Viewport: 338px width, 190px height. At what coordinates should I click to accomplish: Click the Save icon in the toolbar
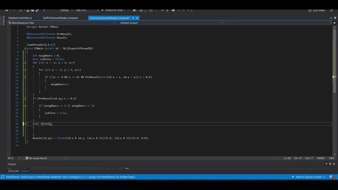(x=33, y=10)
